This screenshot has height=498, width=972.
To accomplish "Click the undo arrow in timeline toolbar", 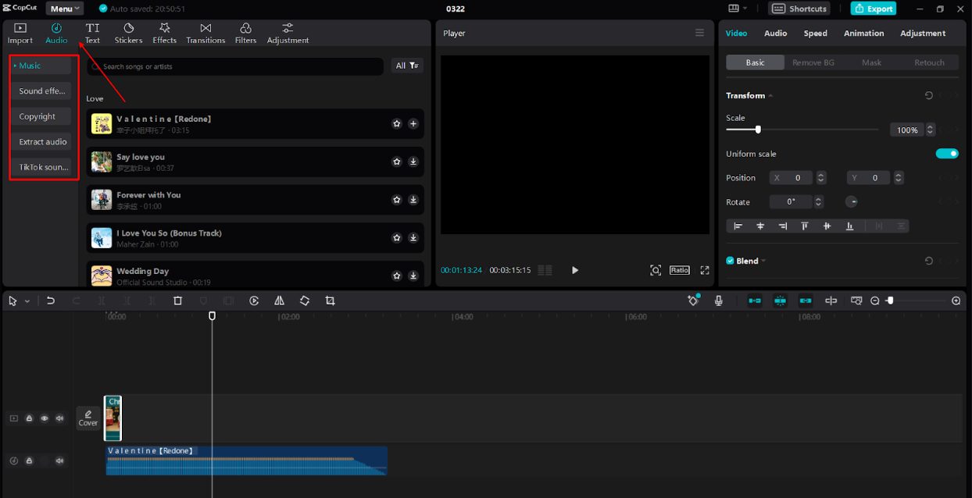I will (51, 301).
